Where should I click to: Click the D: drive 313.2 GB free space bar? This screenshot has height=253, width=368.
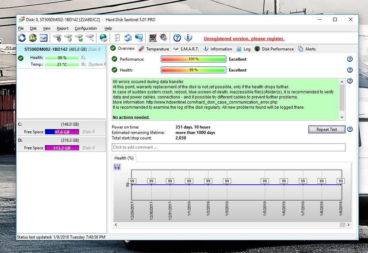coord(62,148)
